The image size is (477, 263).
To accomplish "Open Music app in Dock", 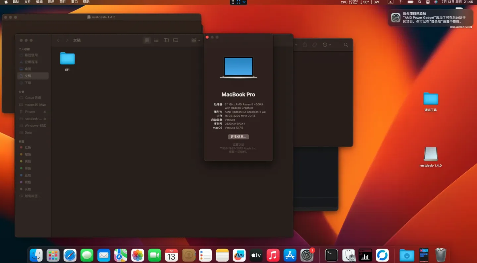I will [x=273, y=255].
